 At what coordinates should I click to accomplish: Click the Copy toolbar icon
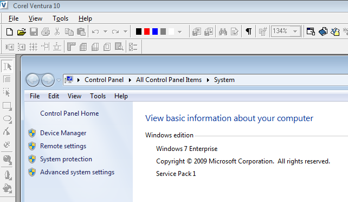69,32
